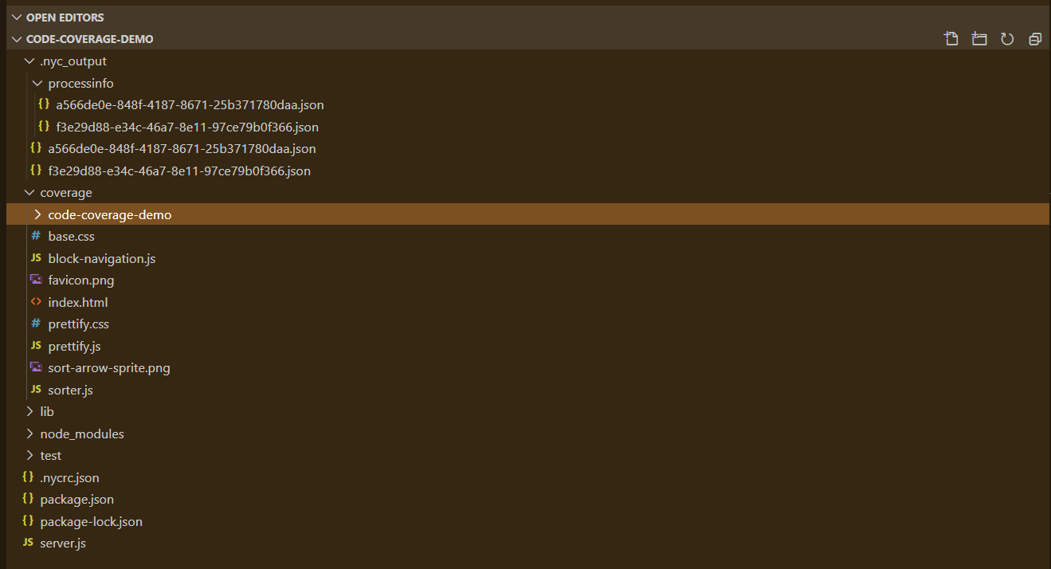The height and width of the screenshot is (569, 1051).
Task: Click the OPEN EDITORS header label
Action: (x=65, y=17)
